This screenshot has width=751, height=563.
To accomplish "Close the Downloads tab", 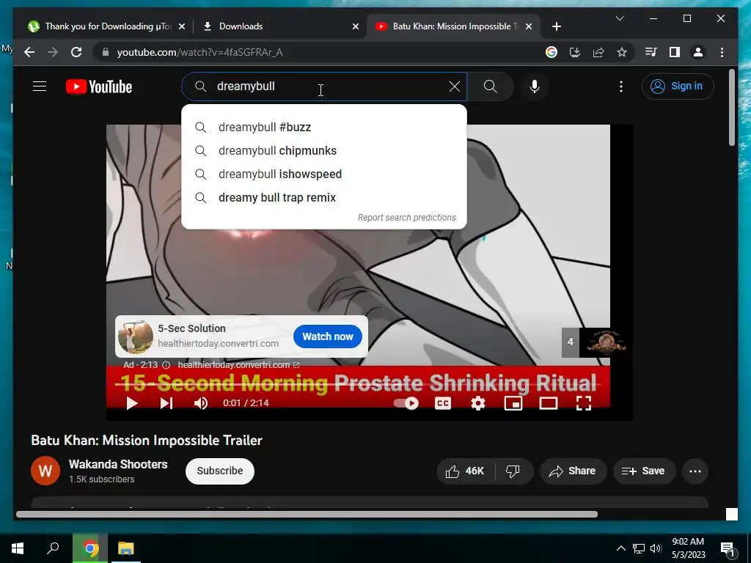I will click(x=356, y=26).
